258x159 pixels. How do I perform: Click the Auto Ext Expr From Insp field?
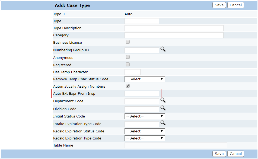[142, 94]
